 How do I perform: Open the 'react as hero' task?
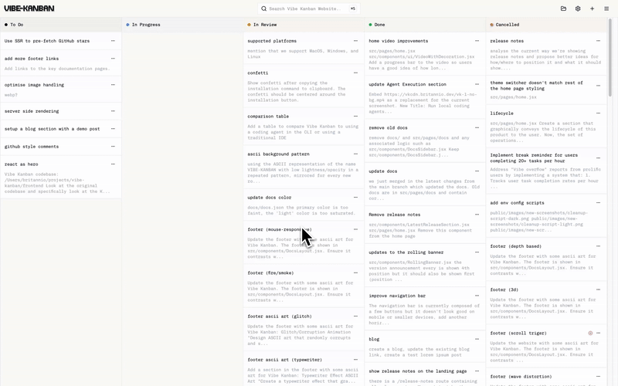click(x=61, y=178)
